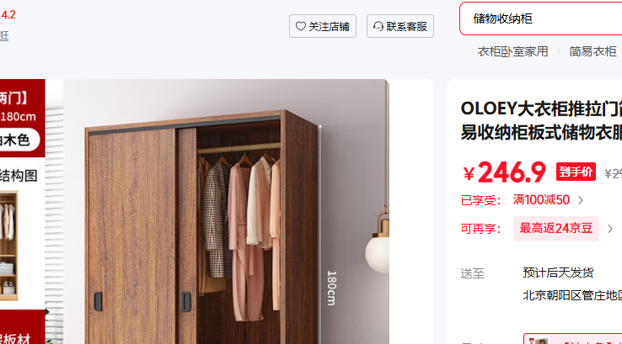Contact support via 联系客服 button
This screenshot has width=622, height=344.
[x=400, y=26]
